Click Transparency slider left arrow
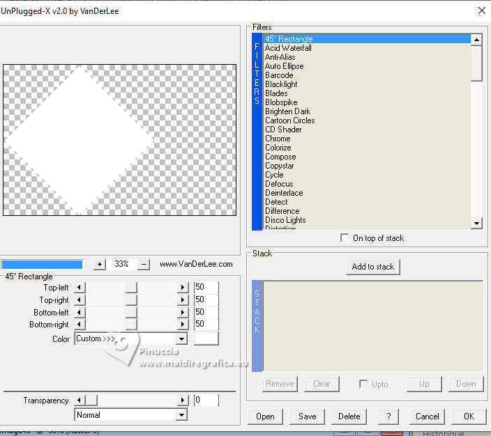491x436 pixels. [x=80, y=400]
